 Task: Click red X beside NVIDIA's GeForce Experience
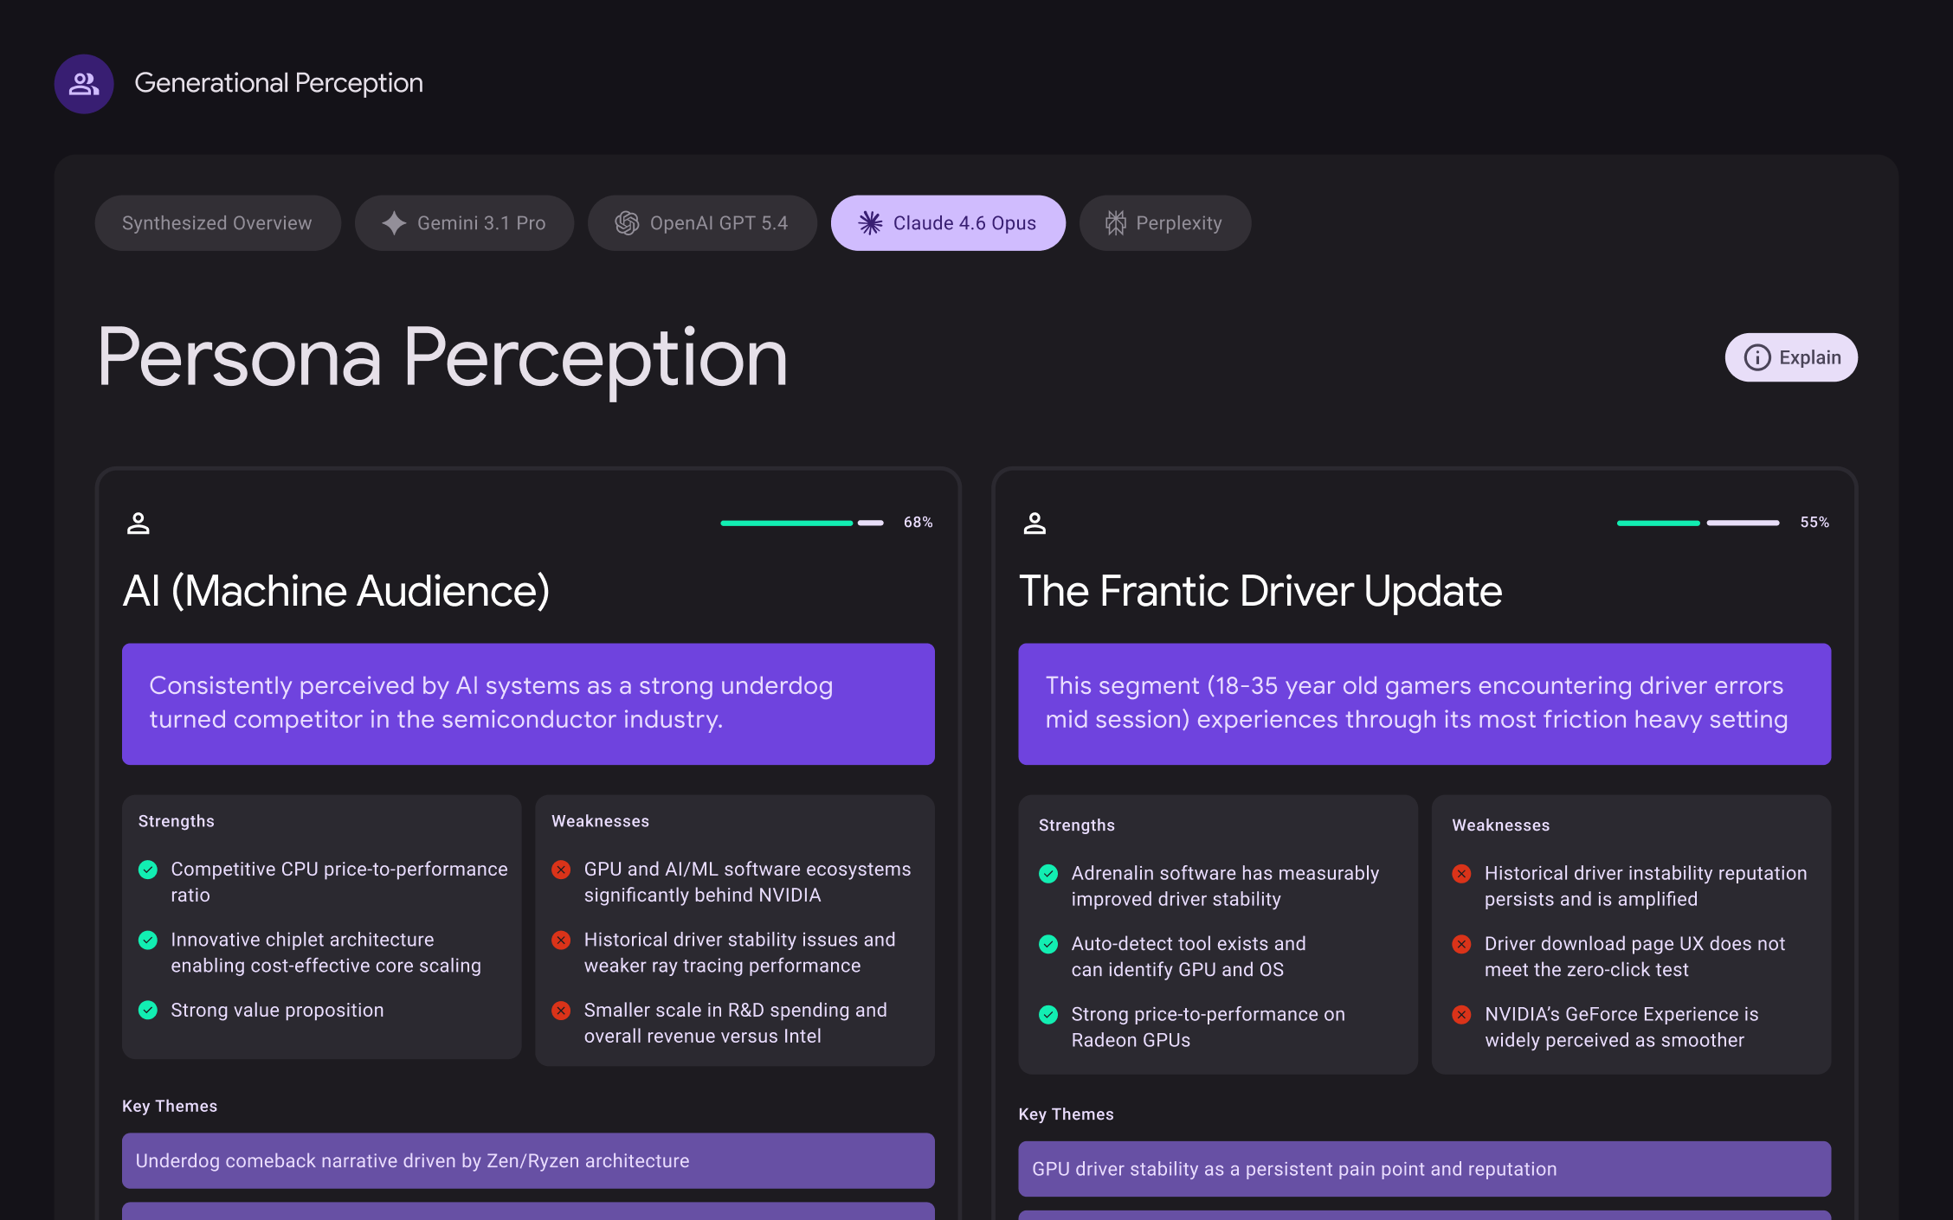pos(1461,1014)
